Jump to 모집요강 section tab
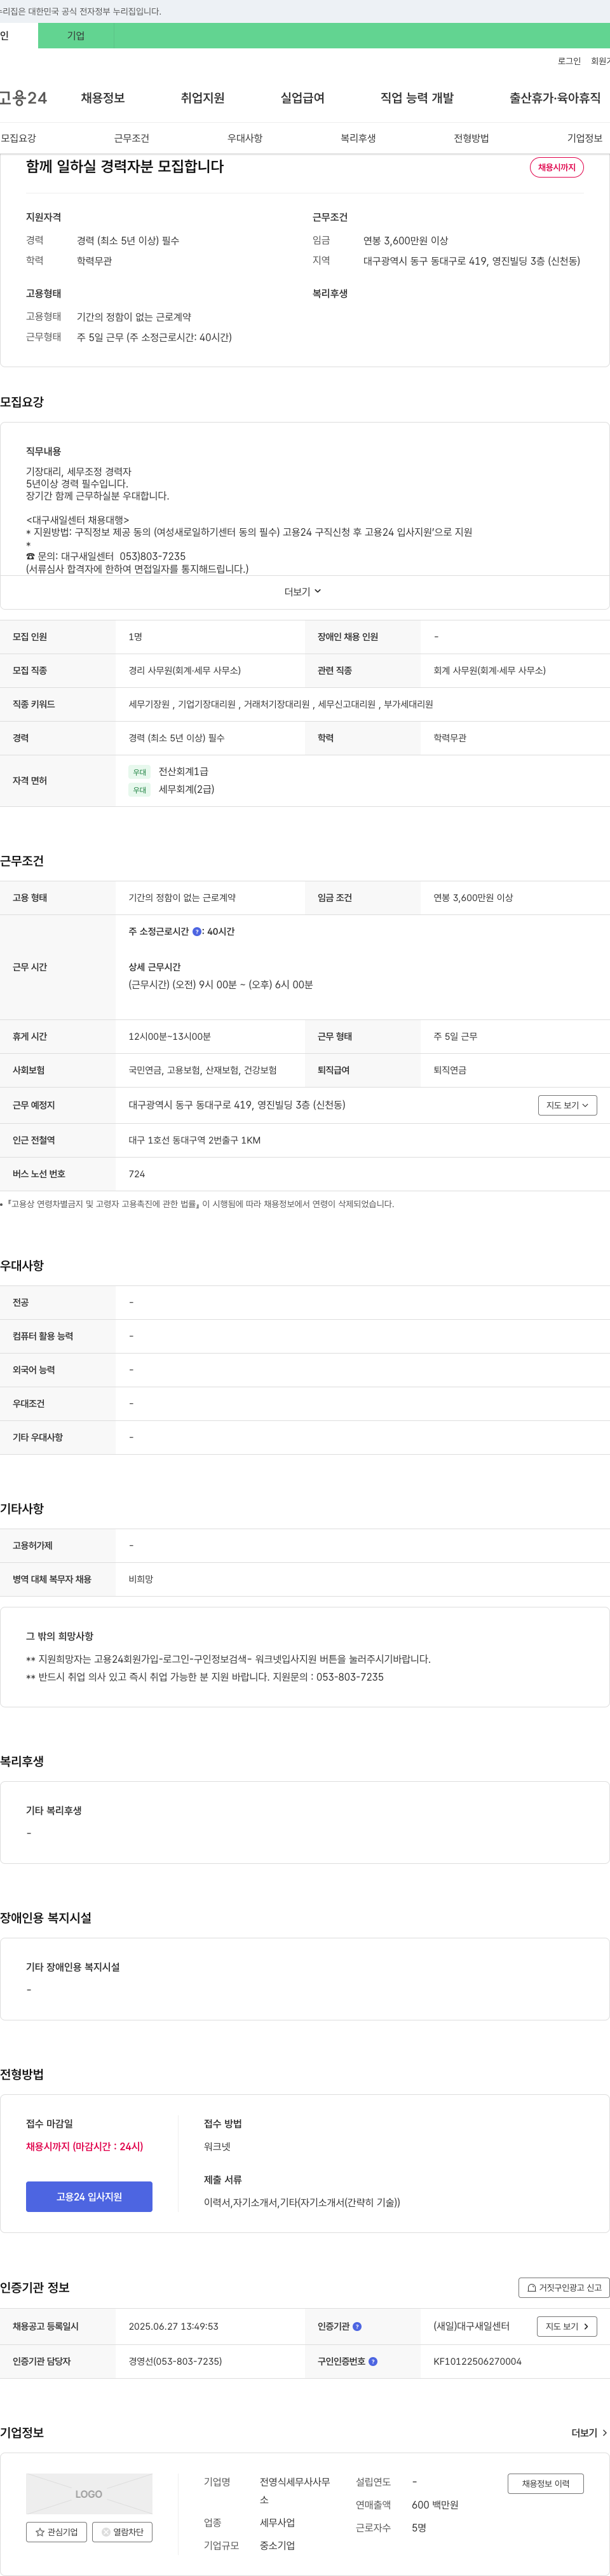610x2576 pixels. click(18, 138)
